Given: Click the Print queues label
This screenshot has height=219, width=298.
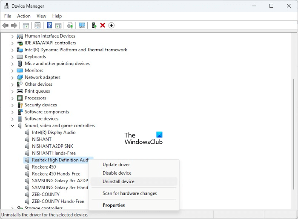Looking at the screenshot, I should (x=37, y=91).
